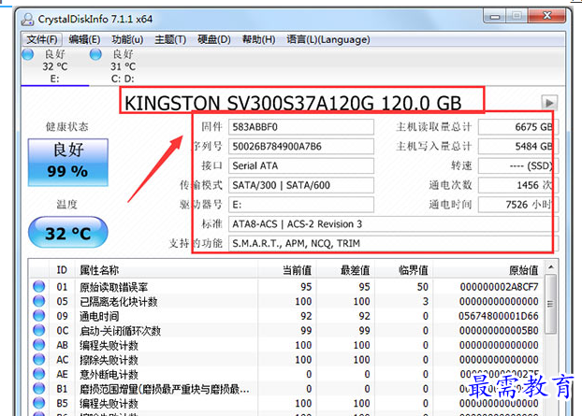Click the scroll up arrow of attribute list
The image size is (582, 416).
tap(551, 267)
